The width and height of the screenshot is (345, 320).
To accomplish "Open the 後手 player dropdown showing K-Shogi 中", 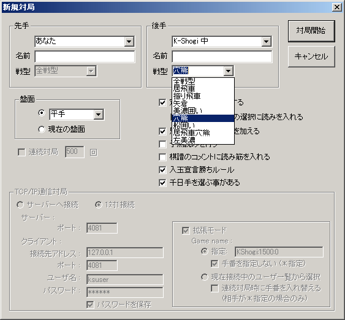I will point(266,41).
